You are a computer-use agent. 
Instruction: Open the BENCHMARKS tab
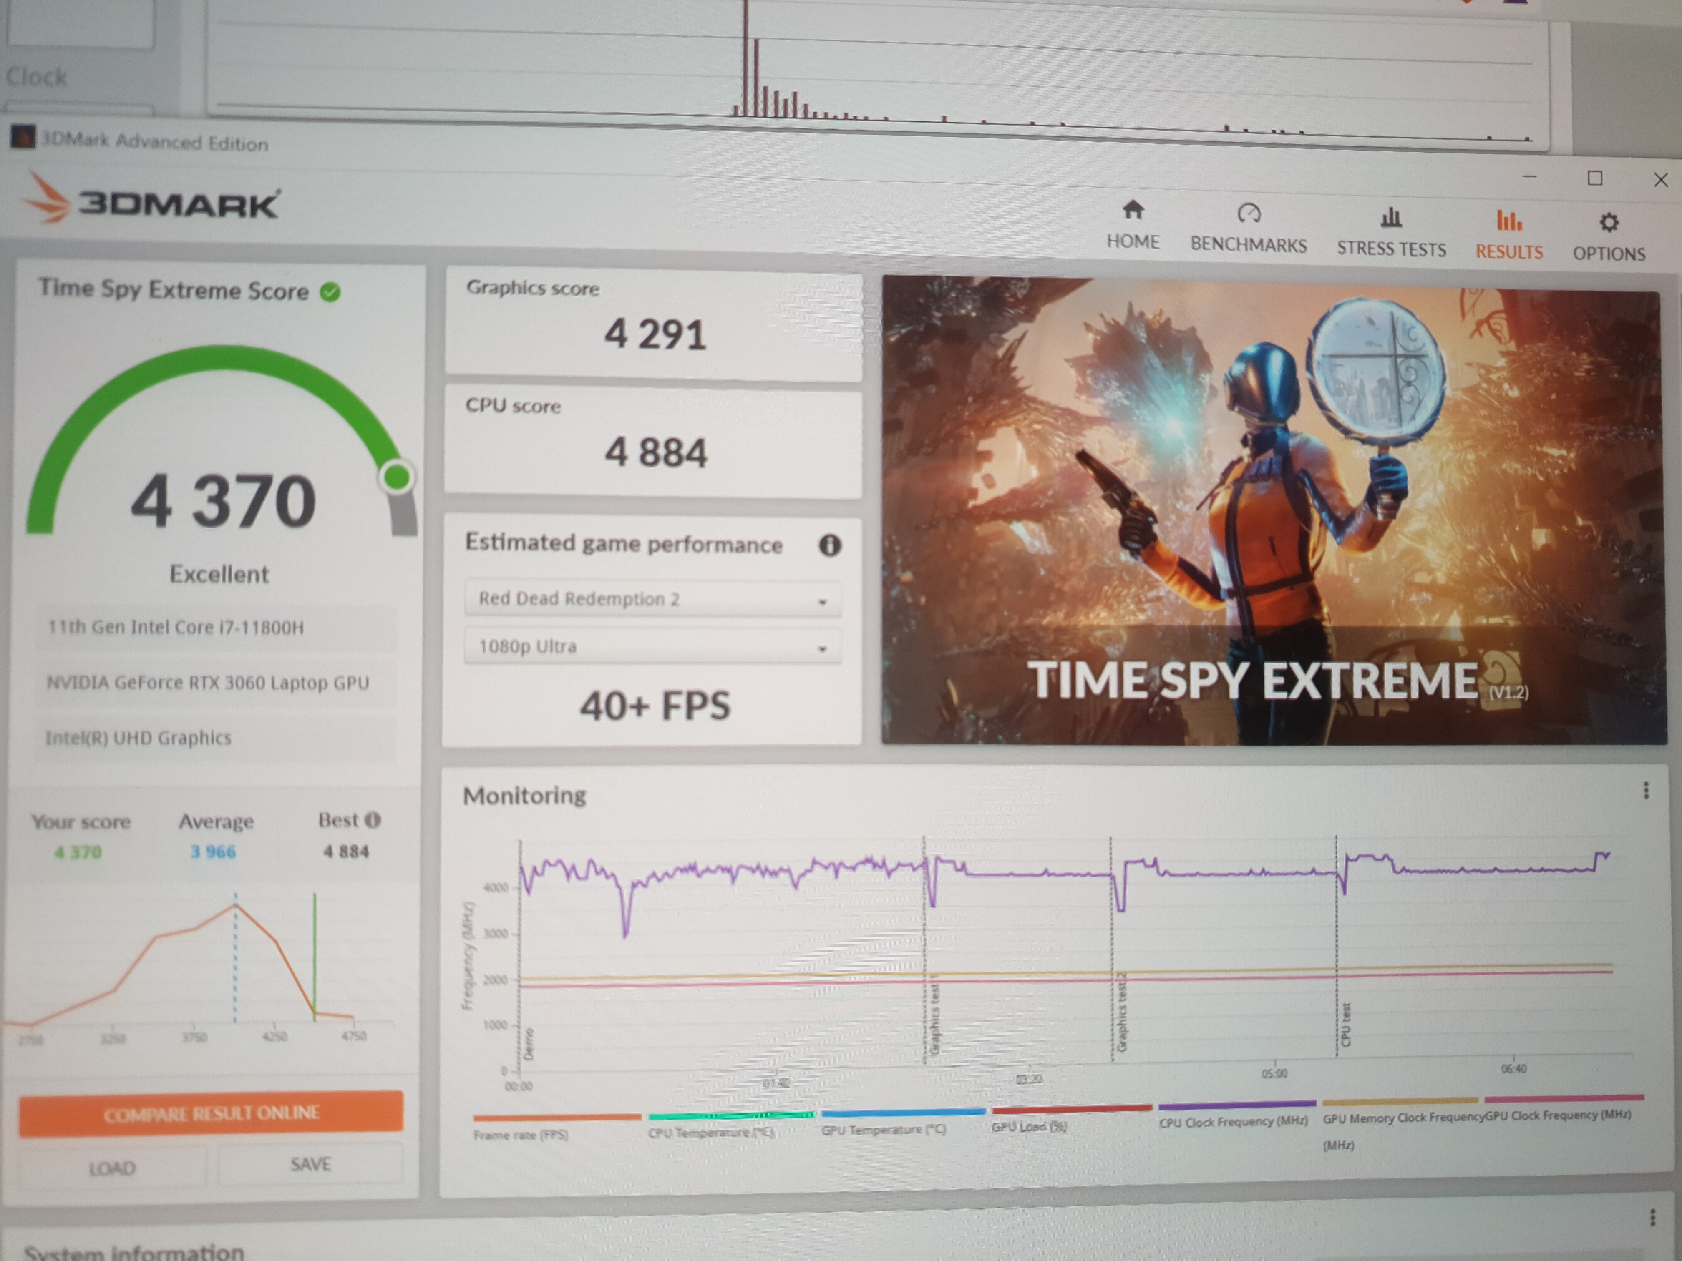tap(1249, 228)
